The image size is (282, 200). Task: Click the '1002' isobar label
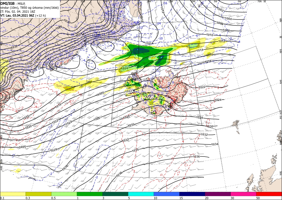point(220,9)
